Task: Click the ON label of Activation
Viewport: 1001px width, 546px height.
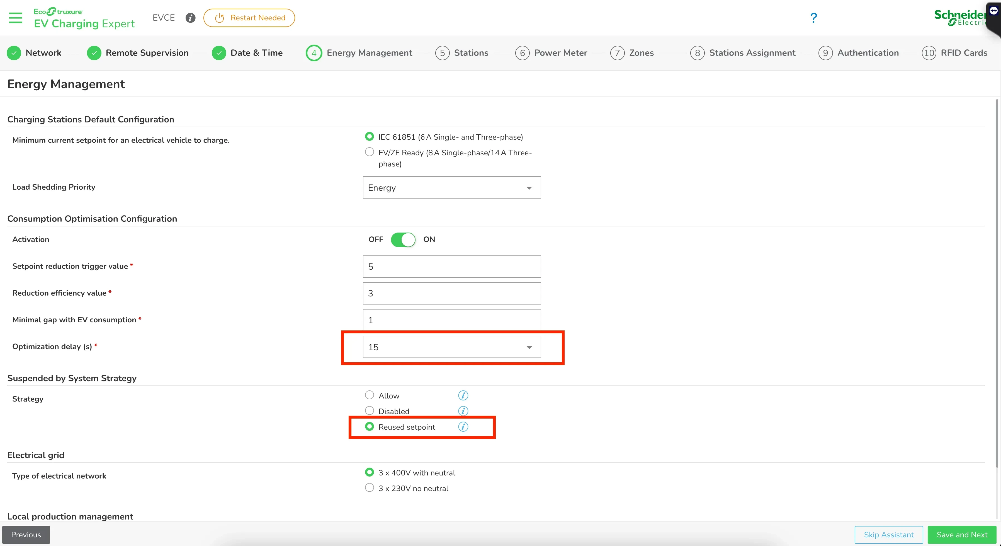Action: click(x=429, y=240)
